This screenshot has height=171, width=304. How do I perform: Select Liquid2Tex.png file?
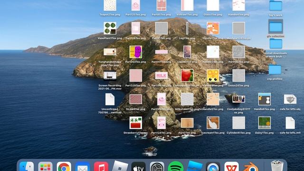coord(187,52)
